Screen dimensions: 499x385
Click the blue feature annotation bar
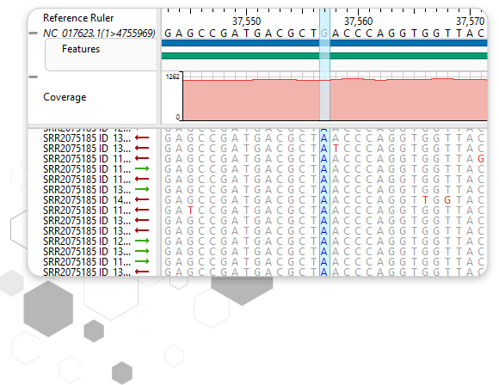click(x=324, y=43)
